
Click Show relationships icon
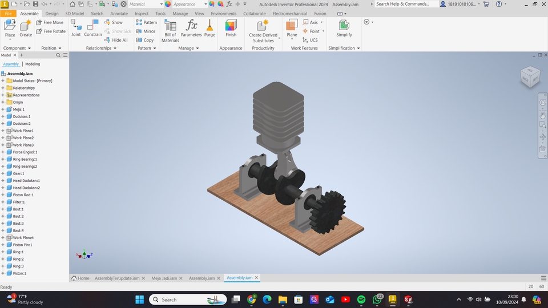[113, 22]
